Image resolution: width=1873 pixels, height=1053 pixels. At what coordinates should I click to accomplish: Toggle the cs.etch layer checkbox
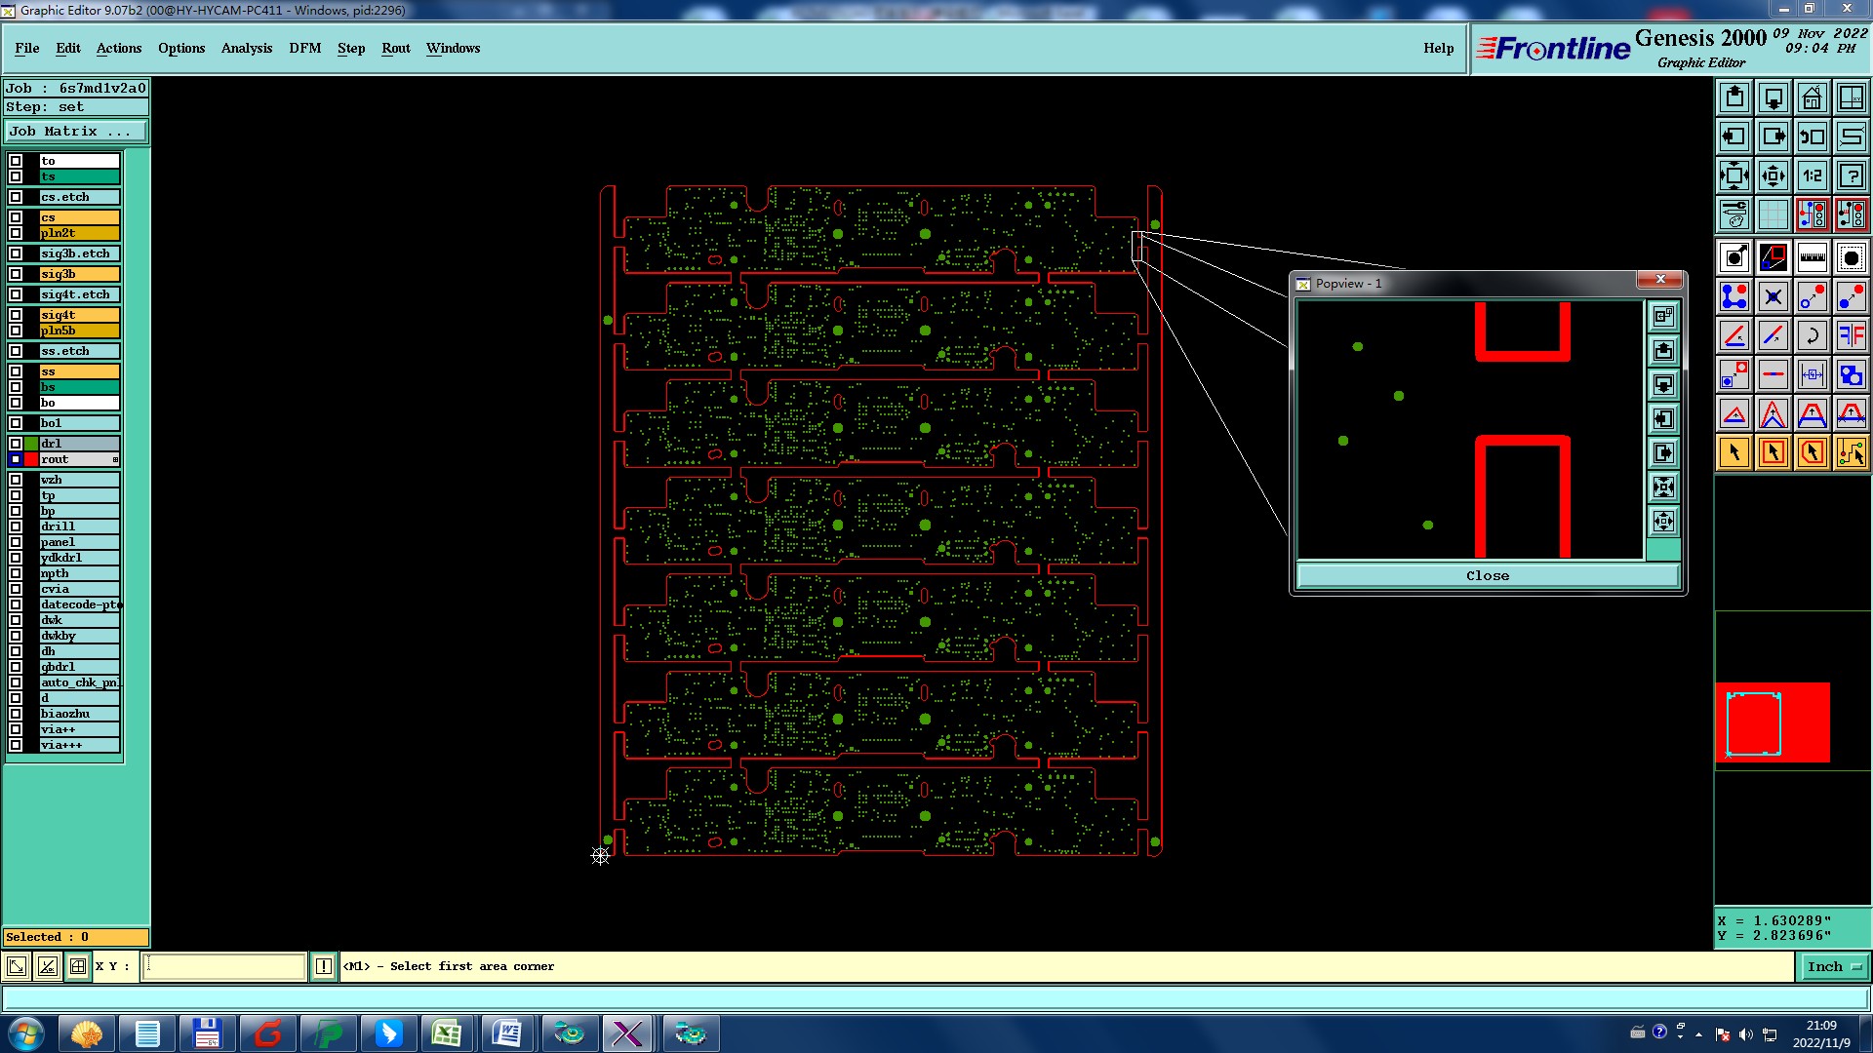[16, 197]
